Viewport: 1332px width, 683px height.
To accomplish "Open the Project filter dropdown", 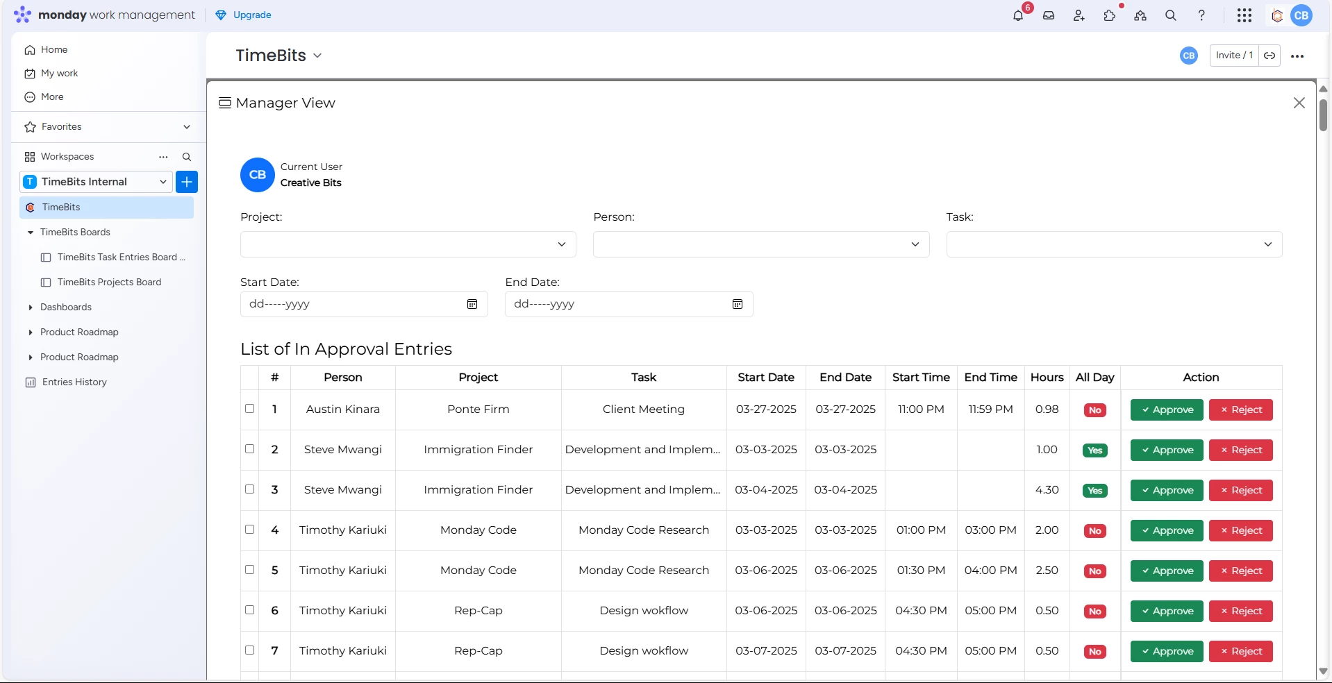I will (x=408, y=244).
